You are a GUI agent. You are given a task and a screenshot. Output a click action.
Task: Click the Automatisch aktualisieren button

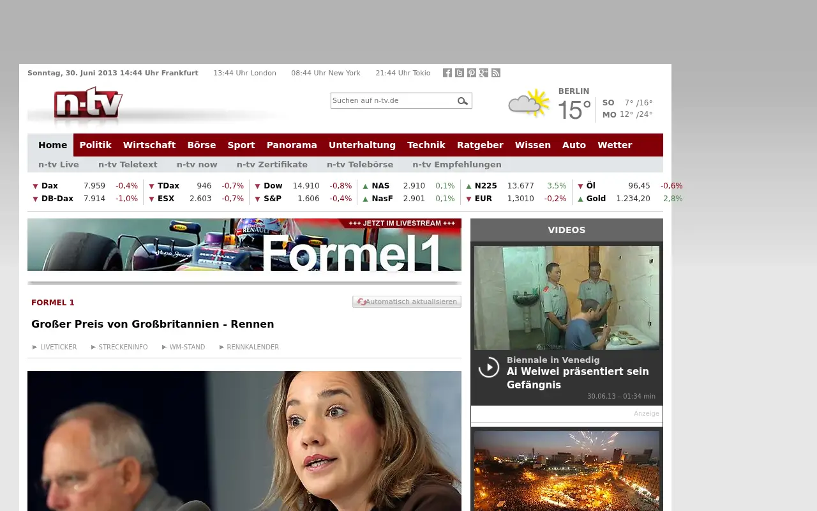tap(407, 301)
